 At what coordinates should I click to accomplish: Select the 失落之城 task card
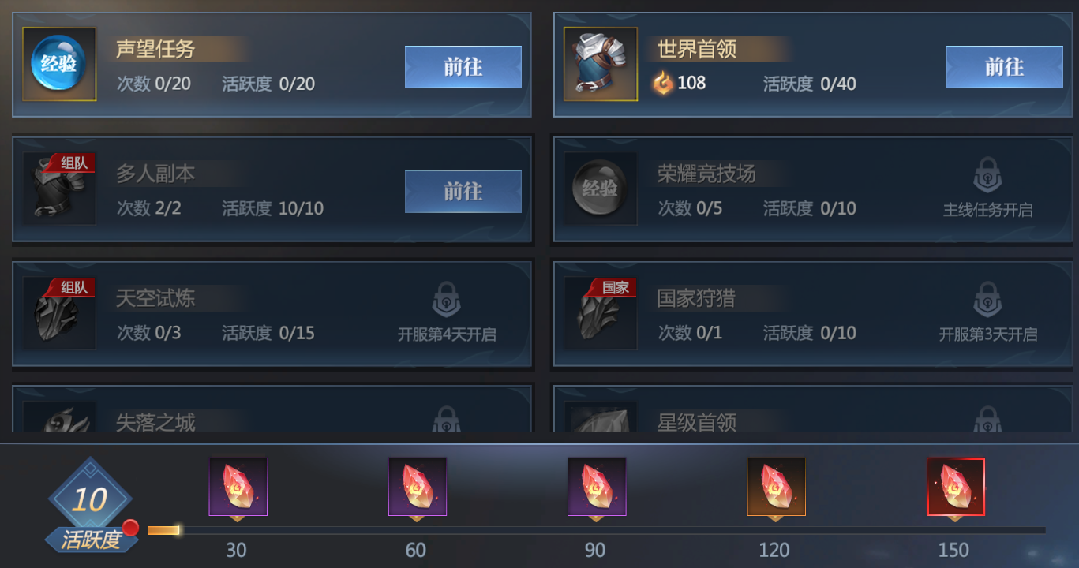(273, 408)
